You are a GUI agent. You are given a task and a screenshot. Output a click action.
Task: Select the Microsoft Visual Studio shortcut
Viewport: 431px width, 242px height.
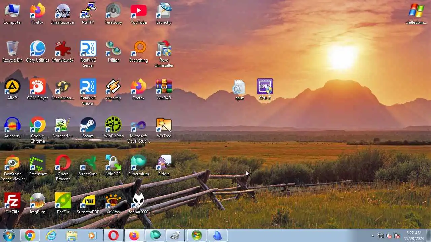point(139,130)
